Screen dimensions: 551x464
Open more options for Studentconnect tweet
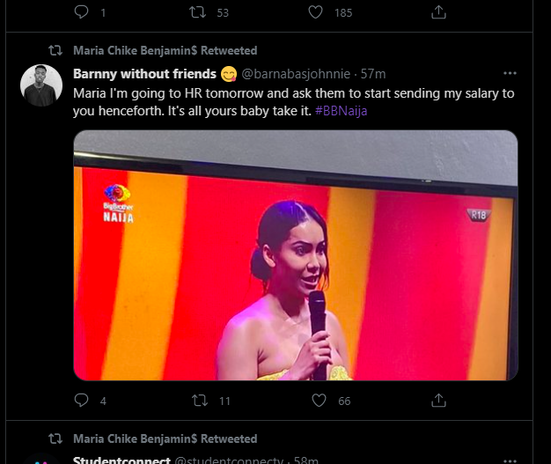(510, 460)
